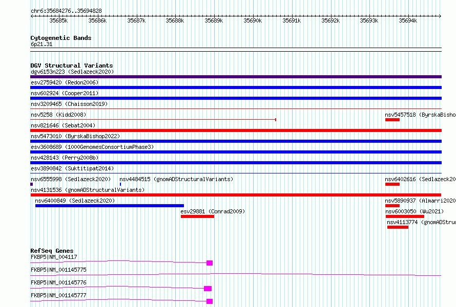Click the magenta exon of NM_001145777
The image size is (456, 307).
[210, 301]
